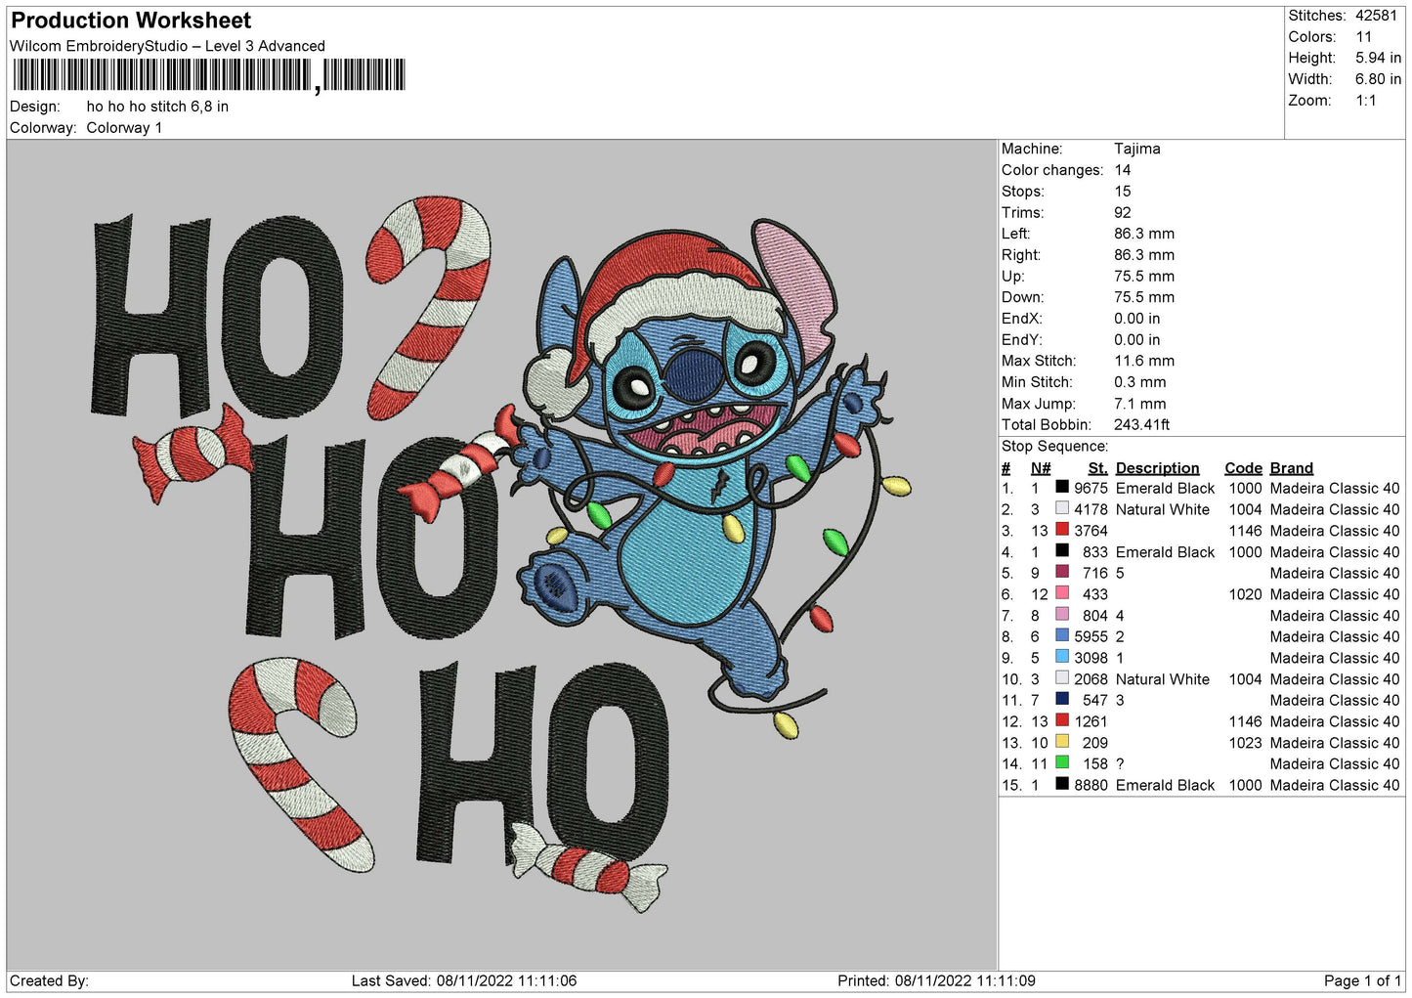Screen dimensions: 1412x998
Task: Click the 'Brand' column header
Action: tap(1292, 468)
